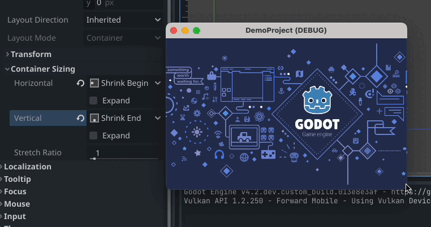
Task: Expand the Transform section
Action: click(x=31, y=54)
